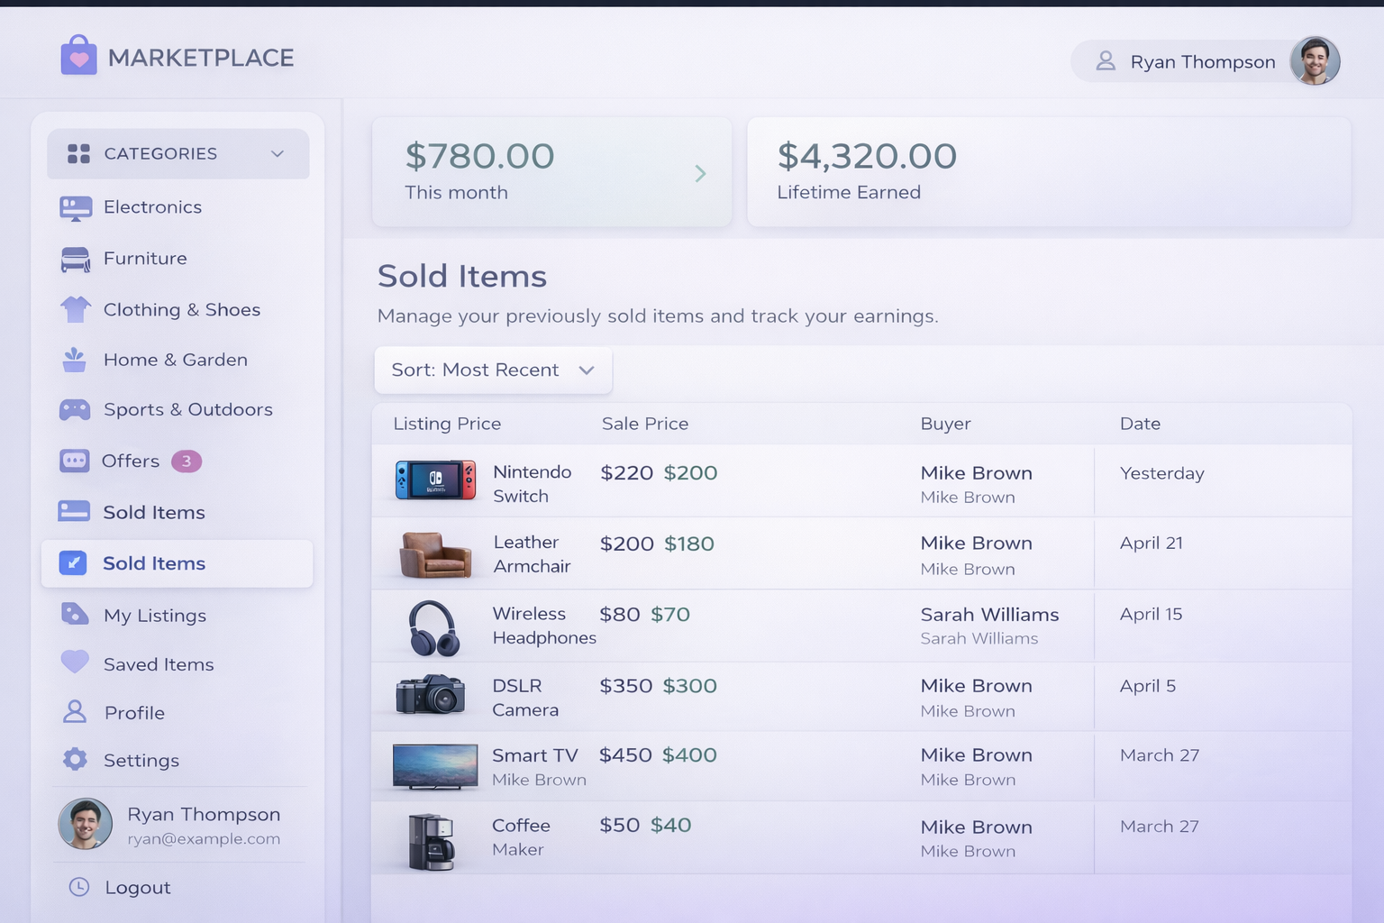Open the Sort: Most Recent dropdown
This screenshot has height=923, width=1384.
click(493, 370)
